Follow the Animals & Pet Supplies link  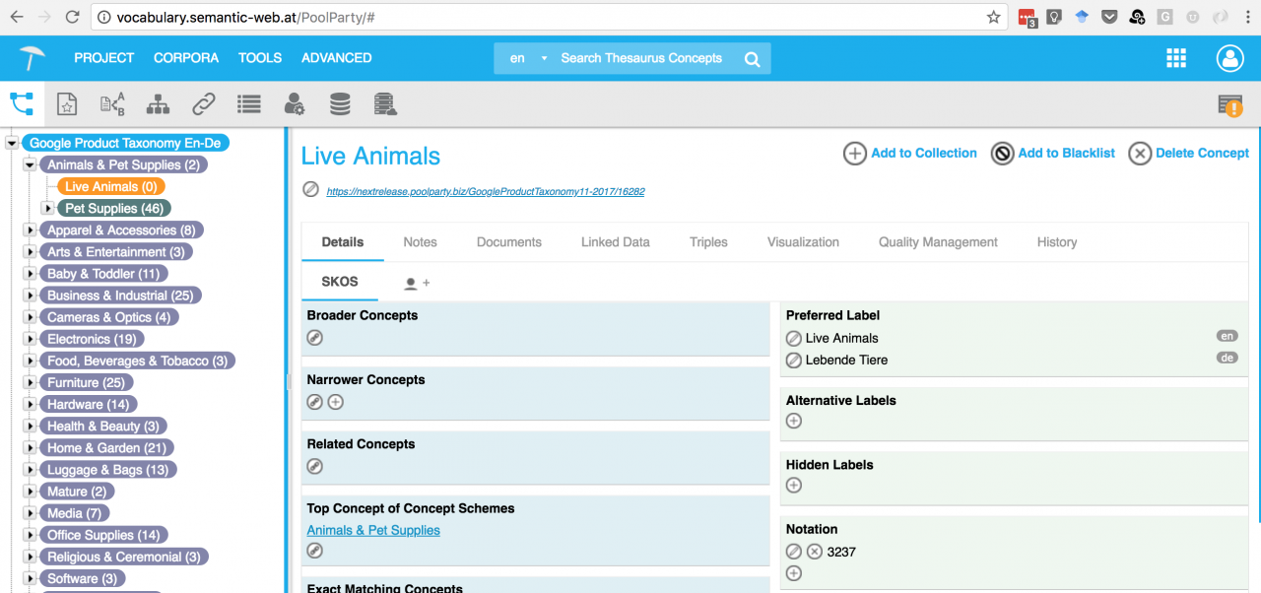[373, 530]
